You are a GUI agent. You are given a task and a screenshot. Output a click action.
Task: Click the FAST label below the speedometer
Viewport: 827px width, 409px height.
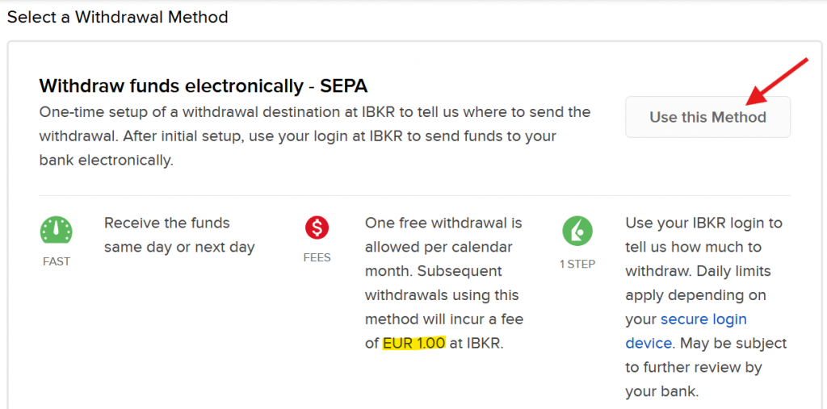(57, 262)
